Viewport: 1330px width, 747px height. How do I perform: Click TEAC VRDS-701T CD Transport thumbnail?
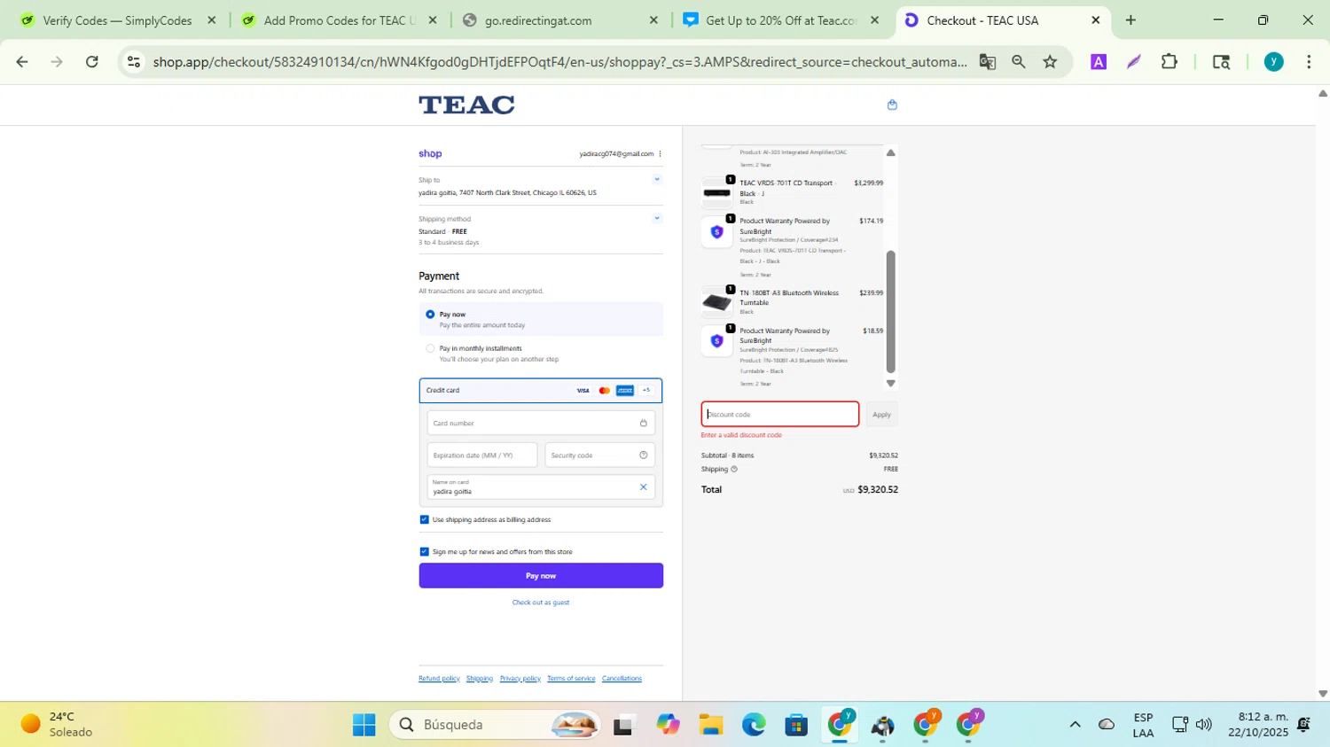point(717,192)
